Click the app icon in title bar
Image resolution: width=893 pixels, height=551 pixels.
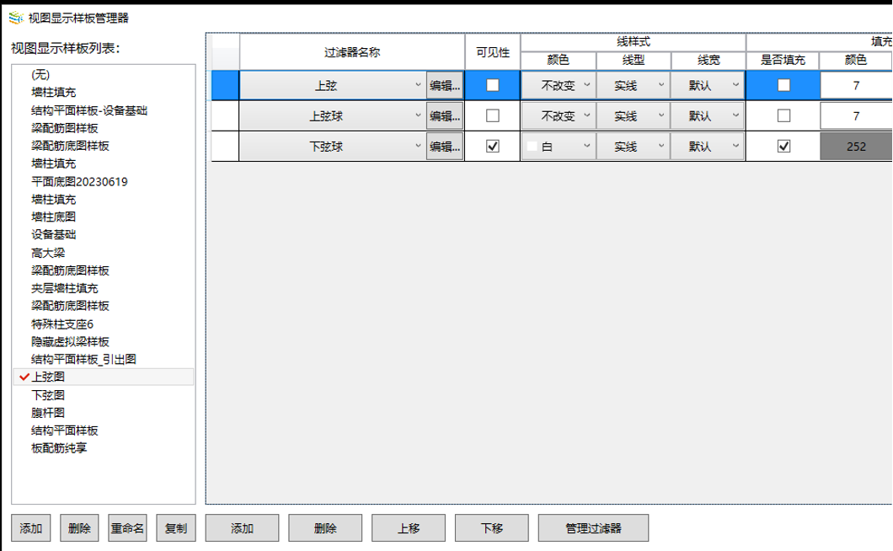[x=15, y=18]
